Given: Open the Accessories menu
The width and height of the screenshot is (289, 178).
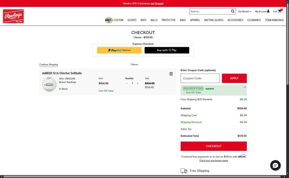Looking at the screenshot, I should pyautogui.click(x=235, y=20).
